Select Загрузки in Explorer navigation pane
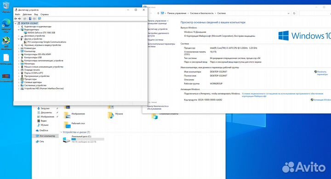 point(45,108)
